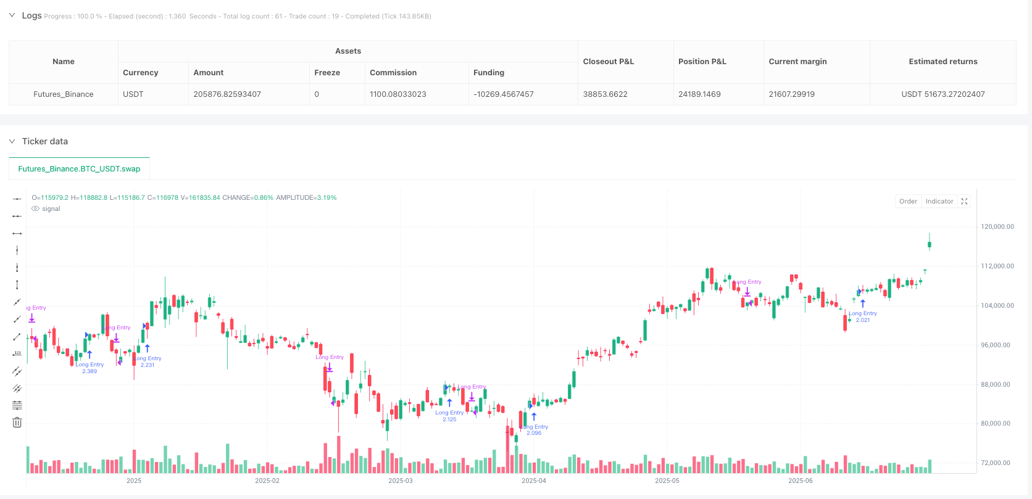The image size is (1032, 499).
Task: Hide the signal indicator via eye icon
Action: 36,209
